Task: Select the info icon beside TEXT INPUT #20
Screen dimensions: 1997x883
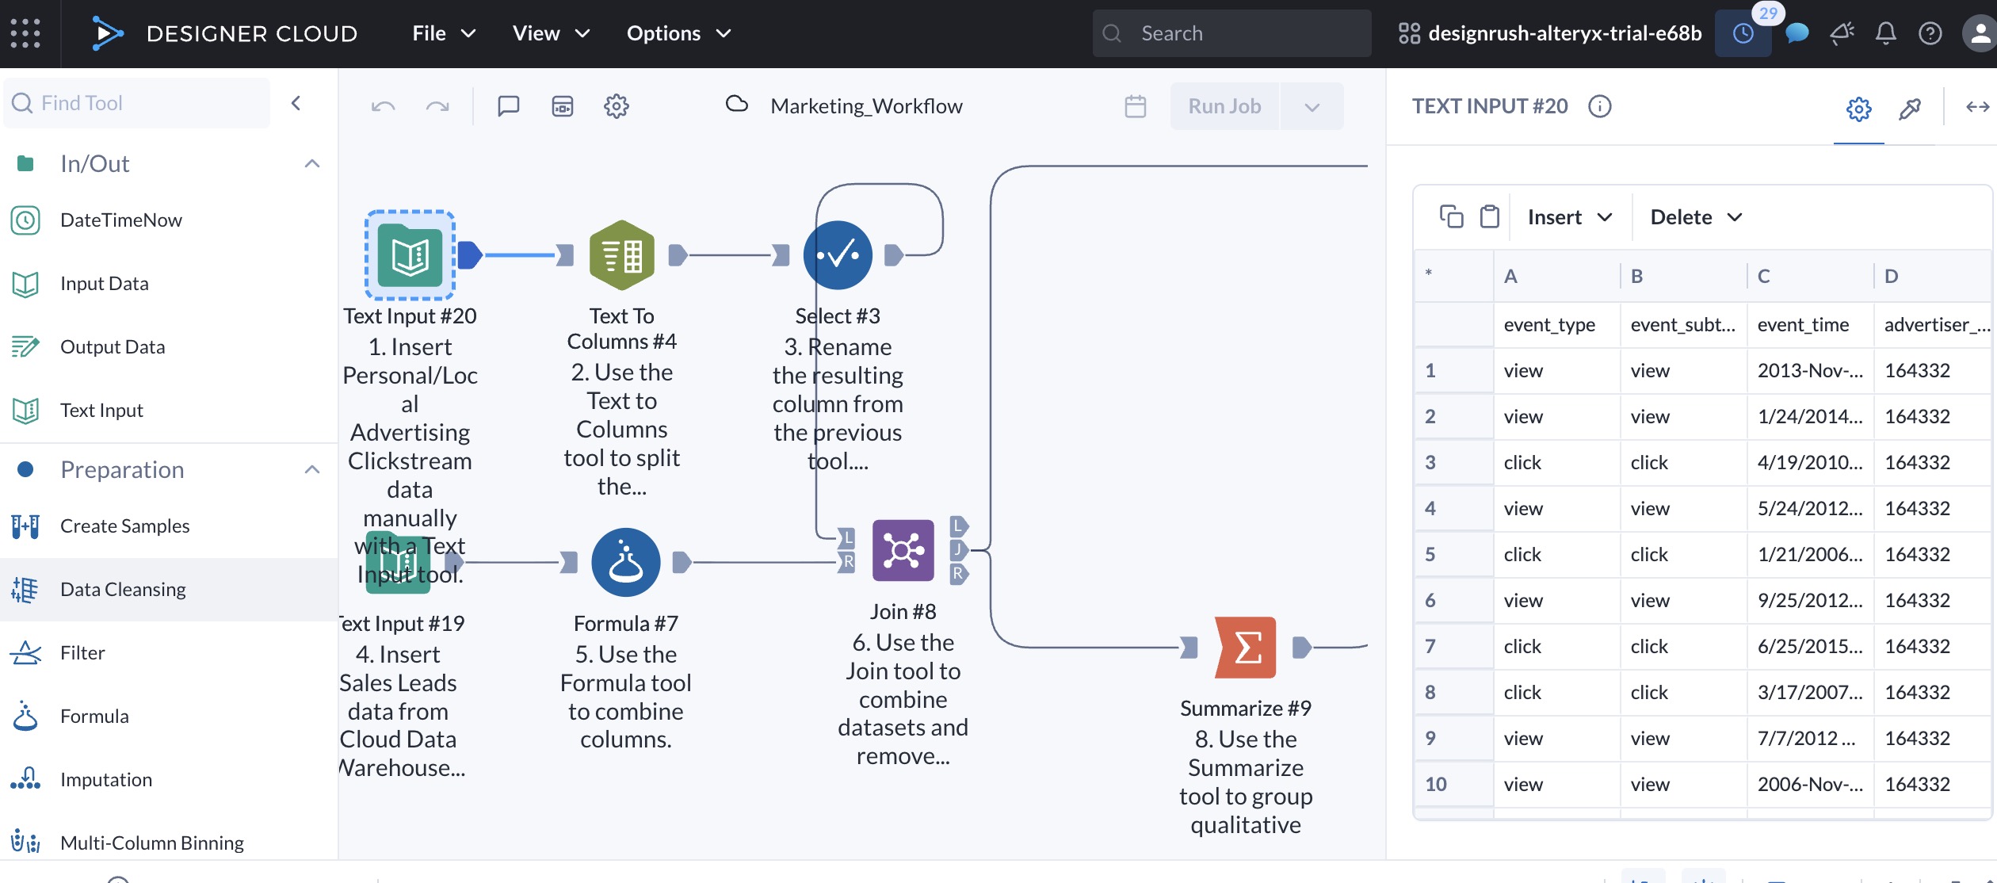Action: [x=1599, y=105]
